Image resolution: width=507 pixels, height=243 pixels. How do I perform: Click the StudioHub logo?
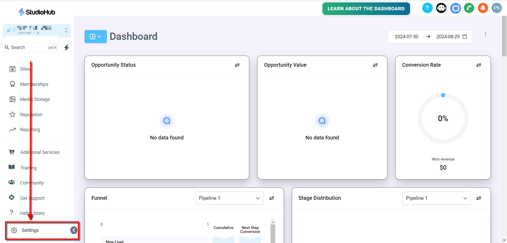point(37,12)
